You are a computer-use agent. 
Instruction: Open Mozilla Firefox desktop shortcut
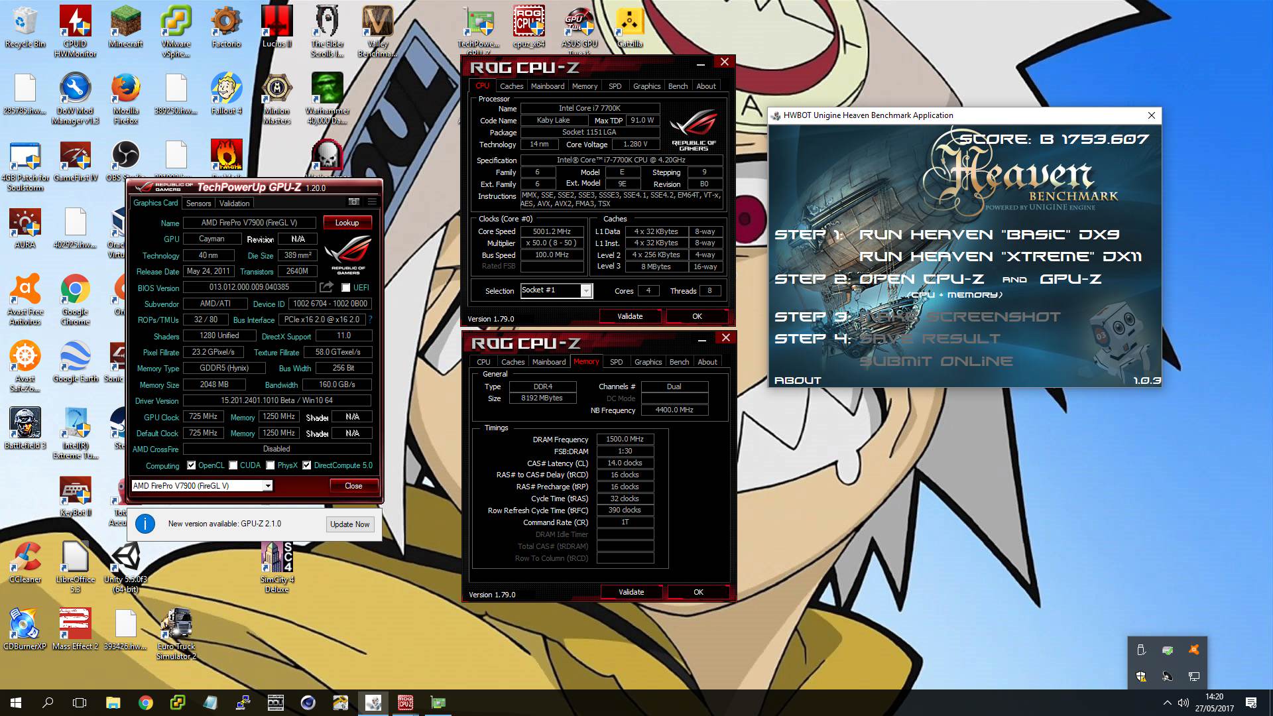[x=125, y=99]
